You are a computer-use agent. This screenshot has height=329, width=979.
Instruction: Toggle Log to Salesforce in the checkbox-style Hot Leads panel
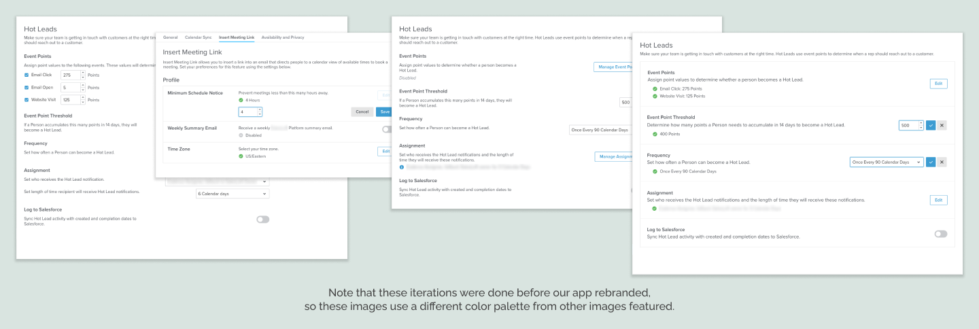(x=262, y=220)
